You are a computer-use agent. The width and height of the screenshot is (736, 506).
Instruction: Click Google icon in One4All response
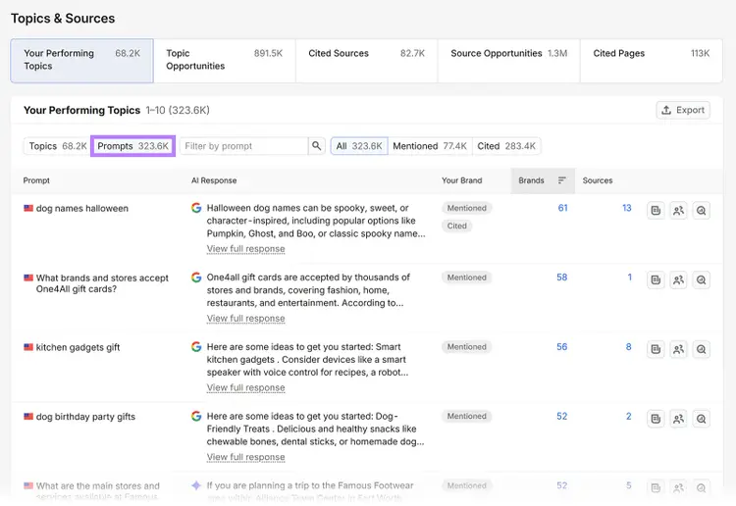coord(196,278)
